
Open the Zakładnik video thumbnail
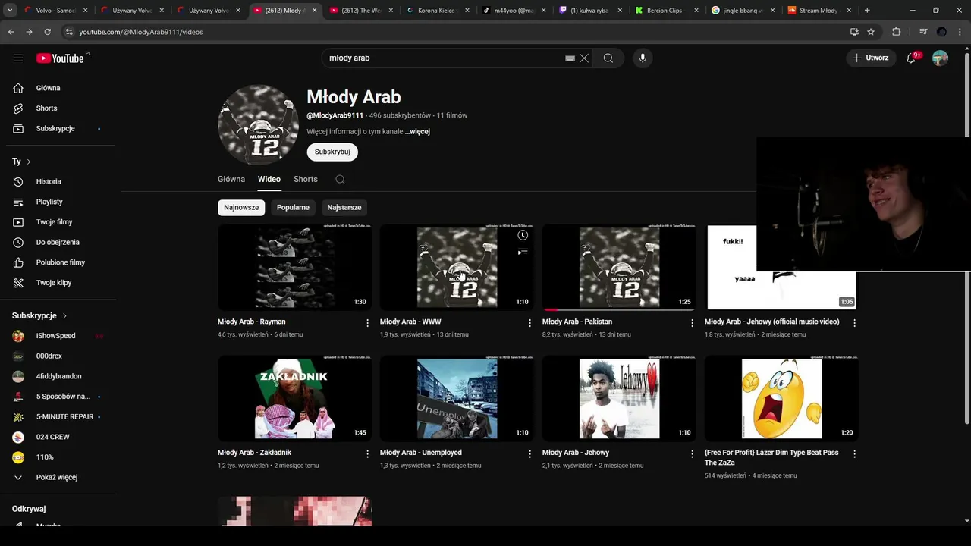coord(294,398)
